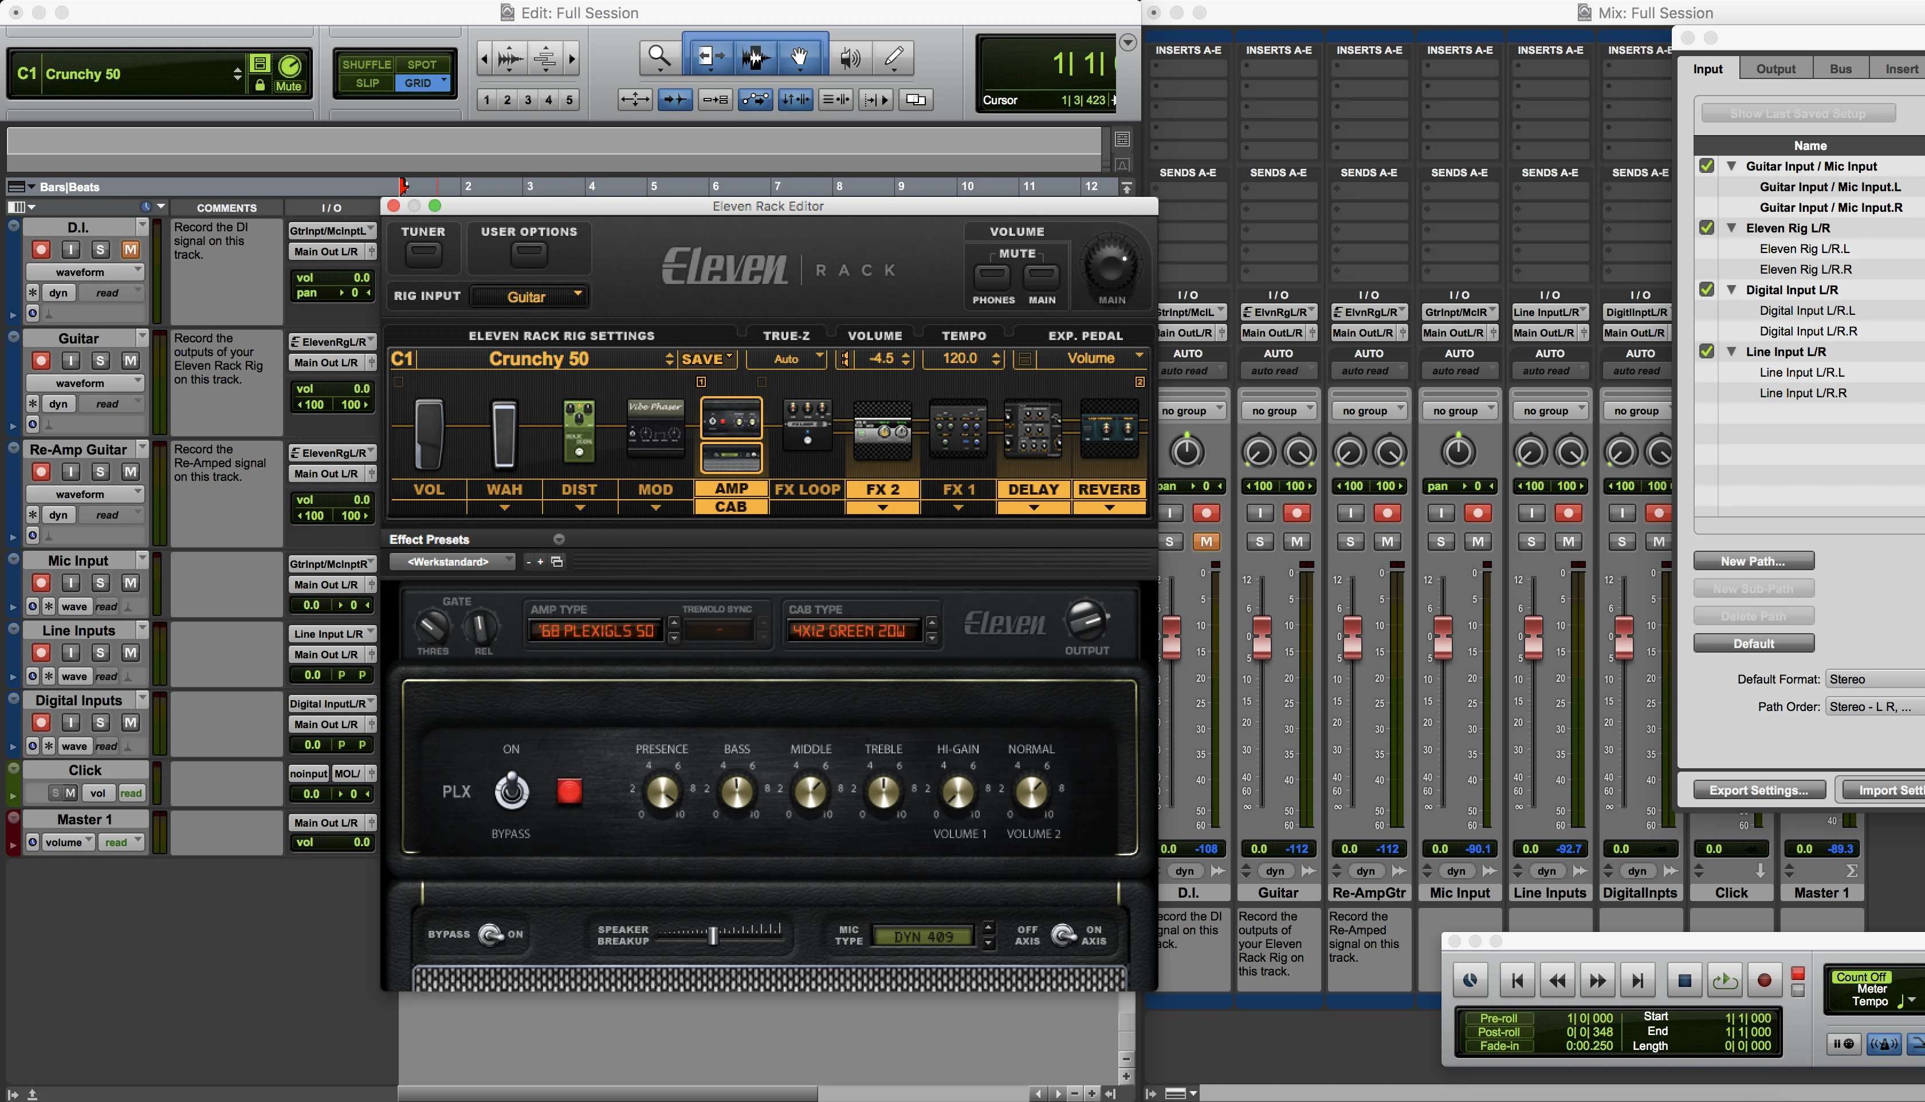Click the New Path... button
Screen dimensions: 1925x1102
point(1753,561)
